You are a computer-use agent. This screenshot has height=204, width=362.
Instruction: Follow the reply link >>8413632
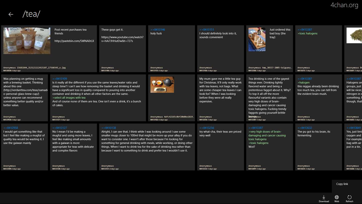coord(305,128)
